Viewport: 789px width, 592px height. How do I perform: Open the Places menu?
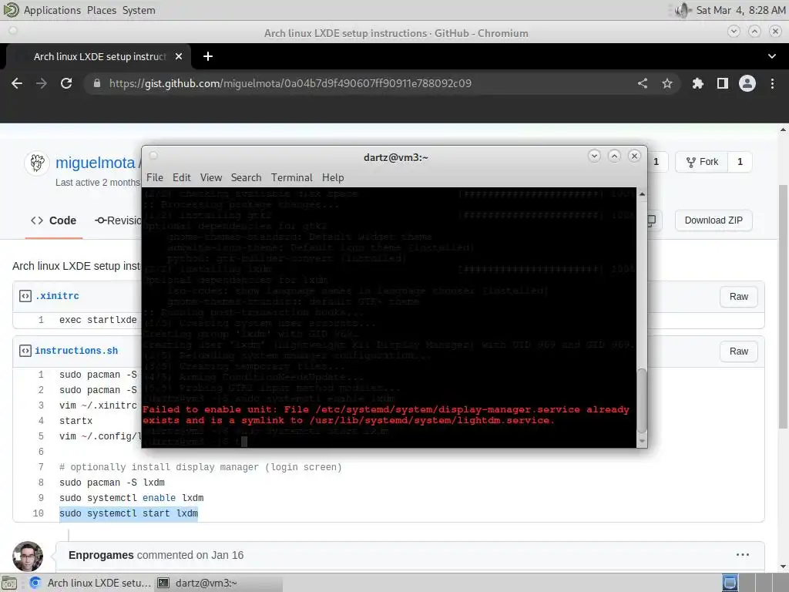(x=102, y=10)
